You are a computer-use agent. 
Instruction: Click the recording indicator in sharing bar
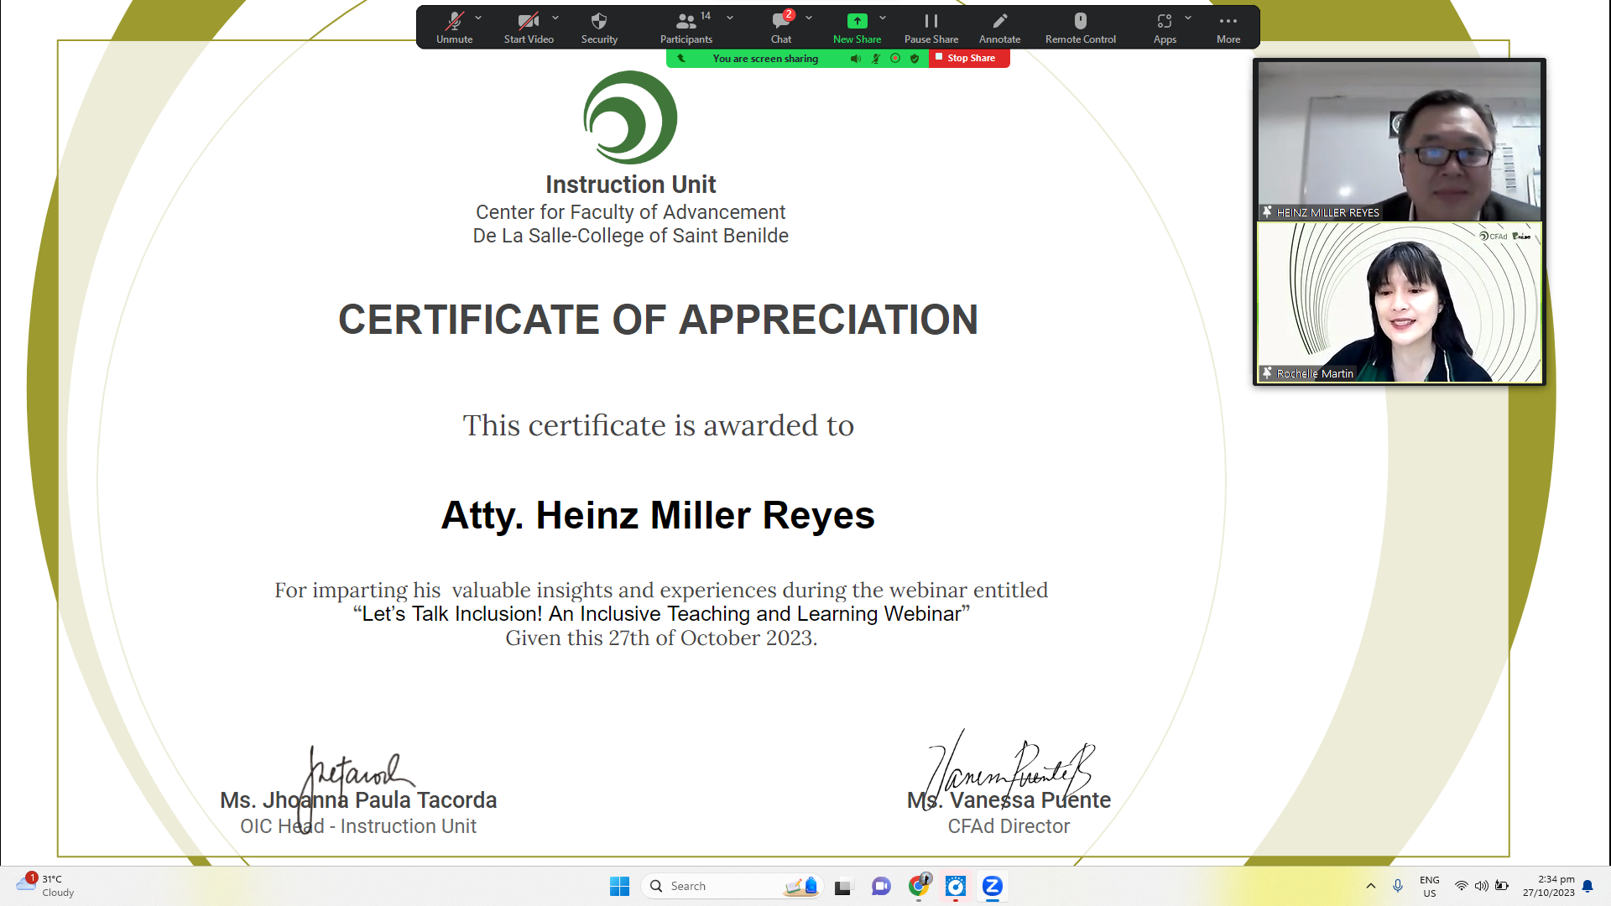pyautogui.click(x=895, y=58)
